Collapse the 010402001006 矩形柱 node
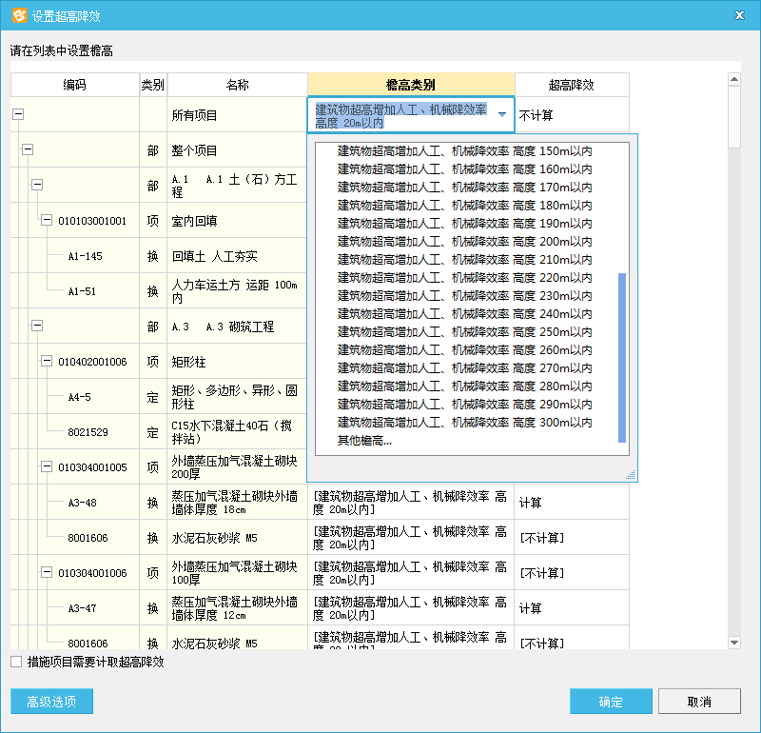This screenshot has height=733, width=761. click(x=47, y=362)
